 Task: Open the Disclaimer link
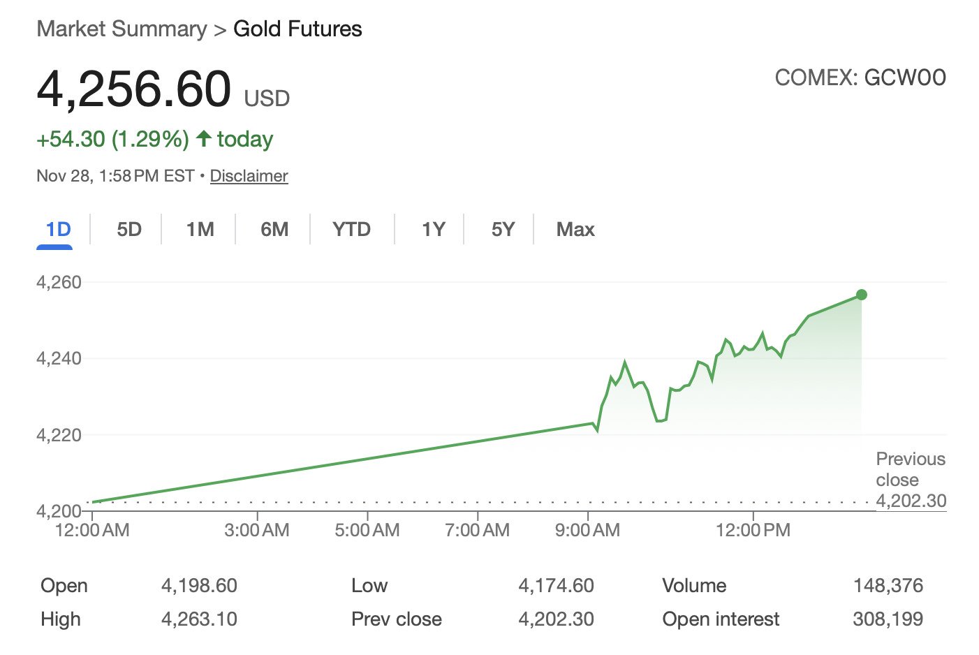[249, 176]
